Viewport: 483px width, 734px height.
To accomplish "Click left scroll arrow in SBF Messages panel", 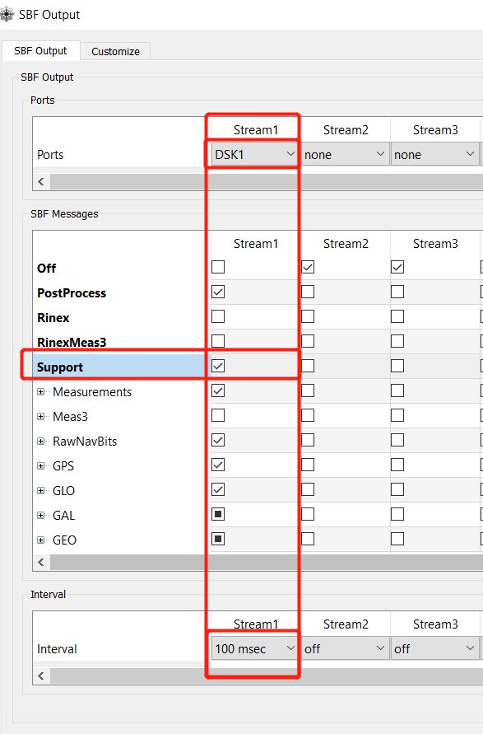I will point(41,562).
